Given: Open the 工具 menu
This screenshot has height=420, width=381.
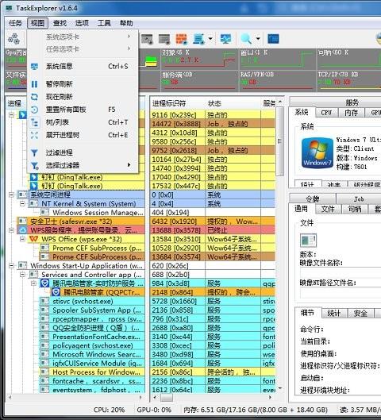Looking at the screenshot, I should click(104, 23).
